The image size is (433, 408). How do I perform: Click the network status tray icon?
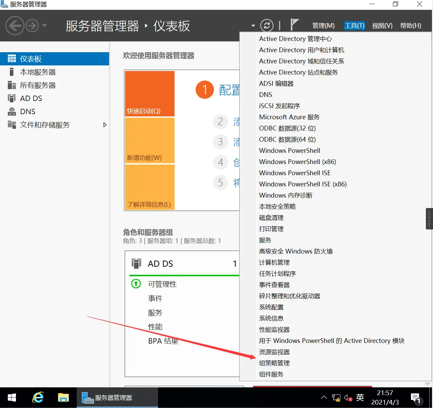tap(336, 398)
